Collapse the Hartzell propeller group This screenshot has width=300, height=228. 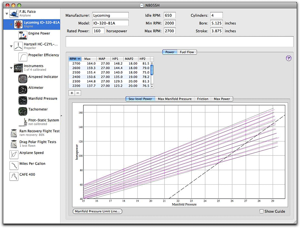11,46
